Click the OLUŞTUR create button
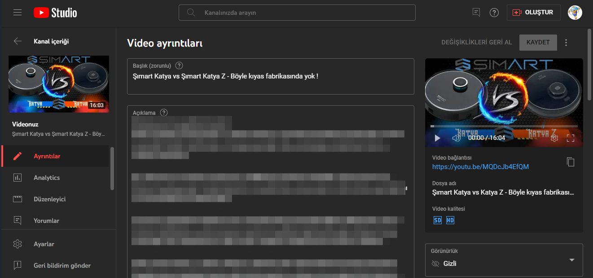The height and width of the screenshot is (278, 593). [x=533, y=13]
